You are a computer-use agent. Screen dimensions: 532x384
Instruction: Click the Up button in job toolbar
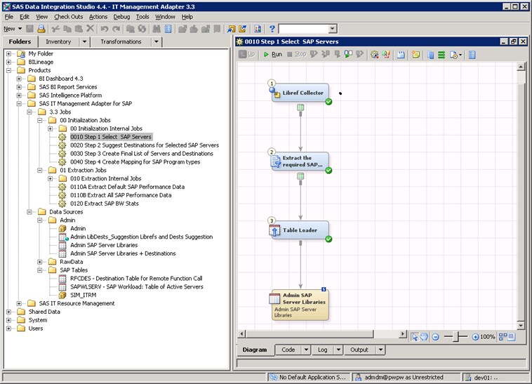tap(246, 54)
